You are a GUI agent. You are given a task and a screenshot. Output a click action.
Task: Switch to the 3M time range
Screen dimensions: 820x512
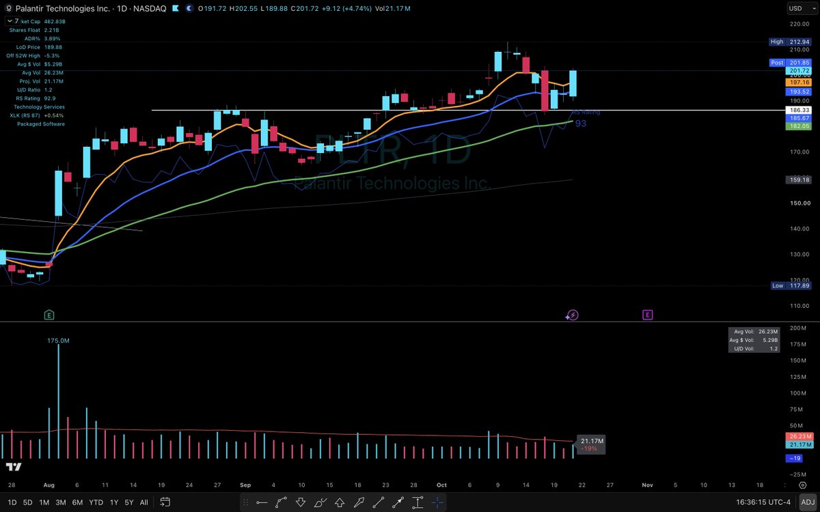(x=61, y=502)
